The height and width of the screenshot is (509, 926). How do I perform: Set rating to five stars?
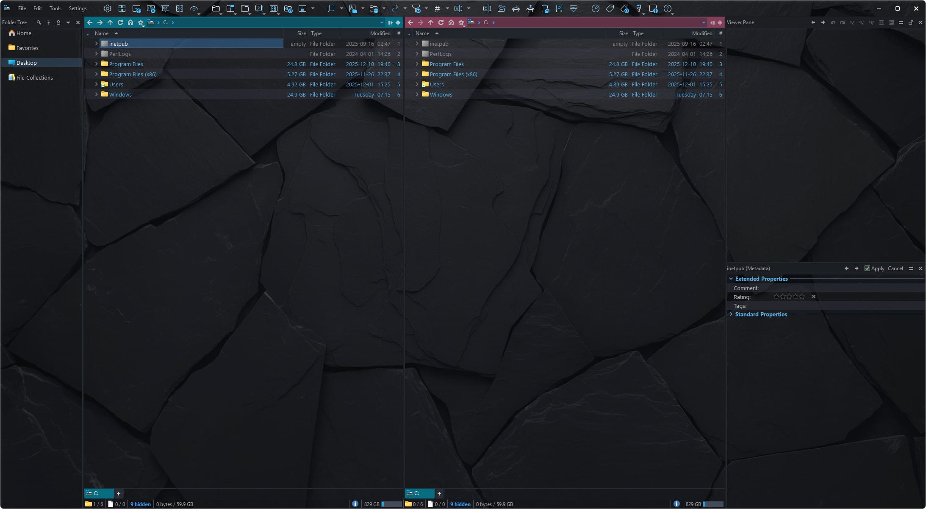[x=802, y=297]
